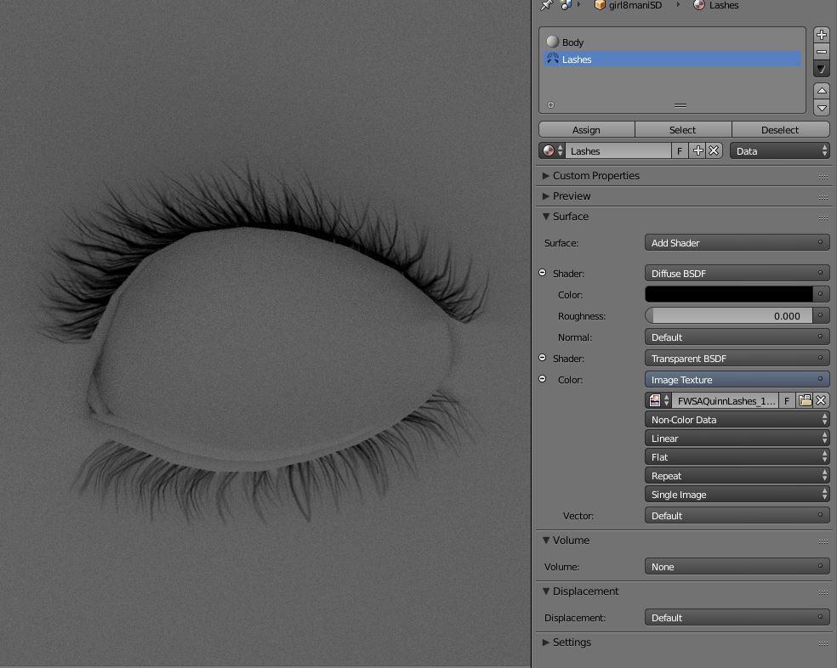837x668 pixels.
Task: Click the black diffuse Color swatch
Action: (x=729, y=295)
